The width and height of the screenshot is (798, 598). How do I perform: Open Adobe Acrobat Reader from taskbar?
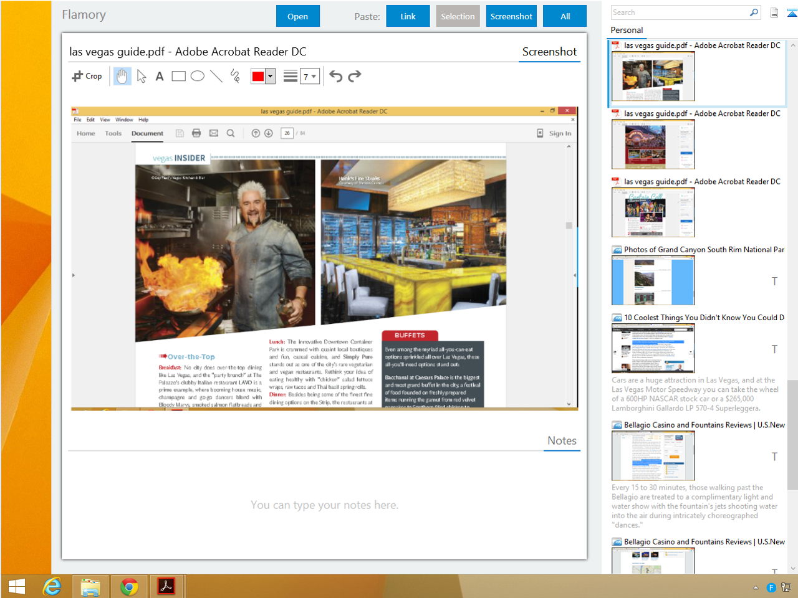pos(166,586)
